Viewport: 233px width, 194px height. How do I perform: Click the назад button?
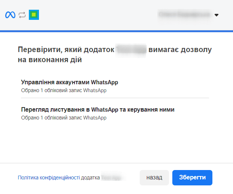coord(154,178)
